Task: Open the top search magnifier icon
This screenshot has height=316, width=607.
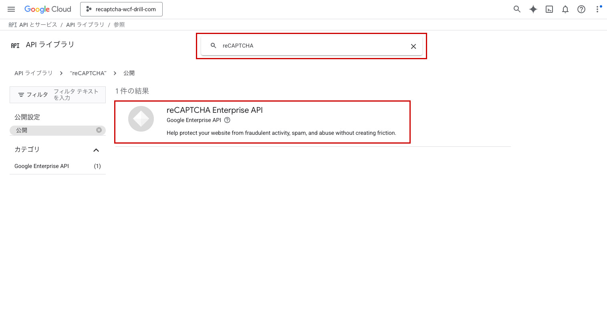Action: coord(517,9)
